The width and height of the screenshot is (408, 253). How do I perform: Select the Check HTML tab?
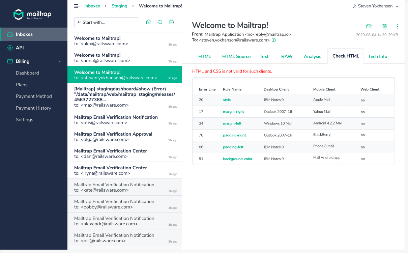click(x=346, y=56)
